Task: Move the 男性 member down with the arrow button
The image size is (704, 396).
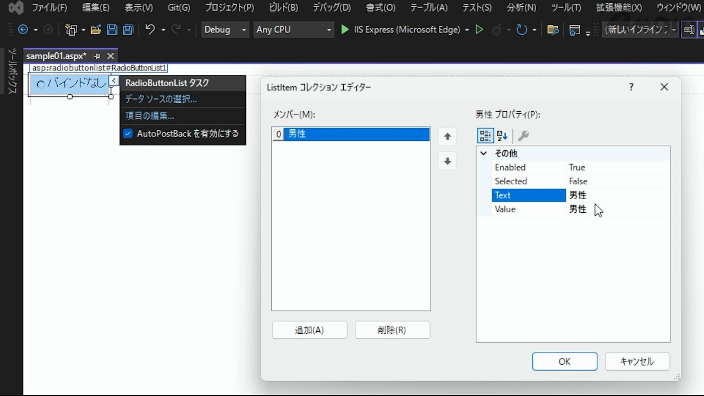Action: tap(447, 161)
